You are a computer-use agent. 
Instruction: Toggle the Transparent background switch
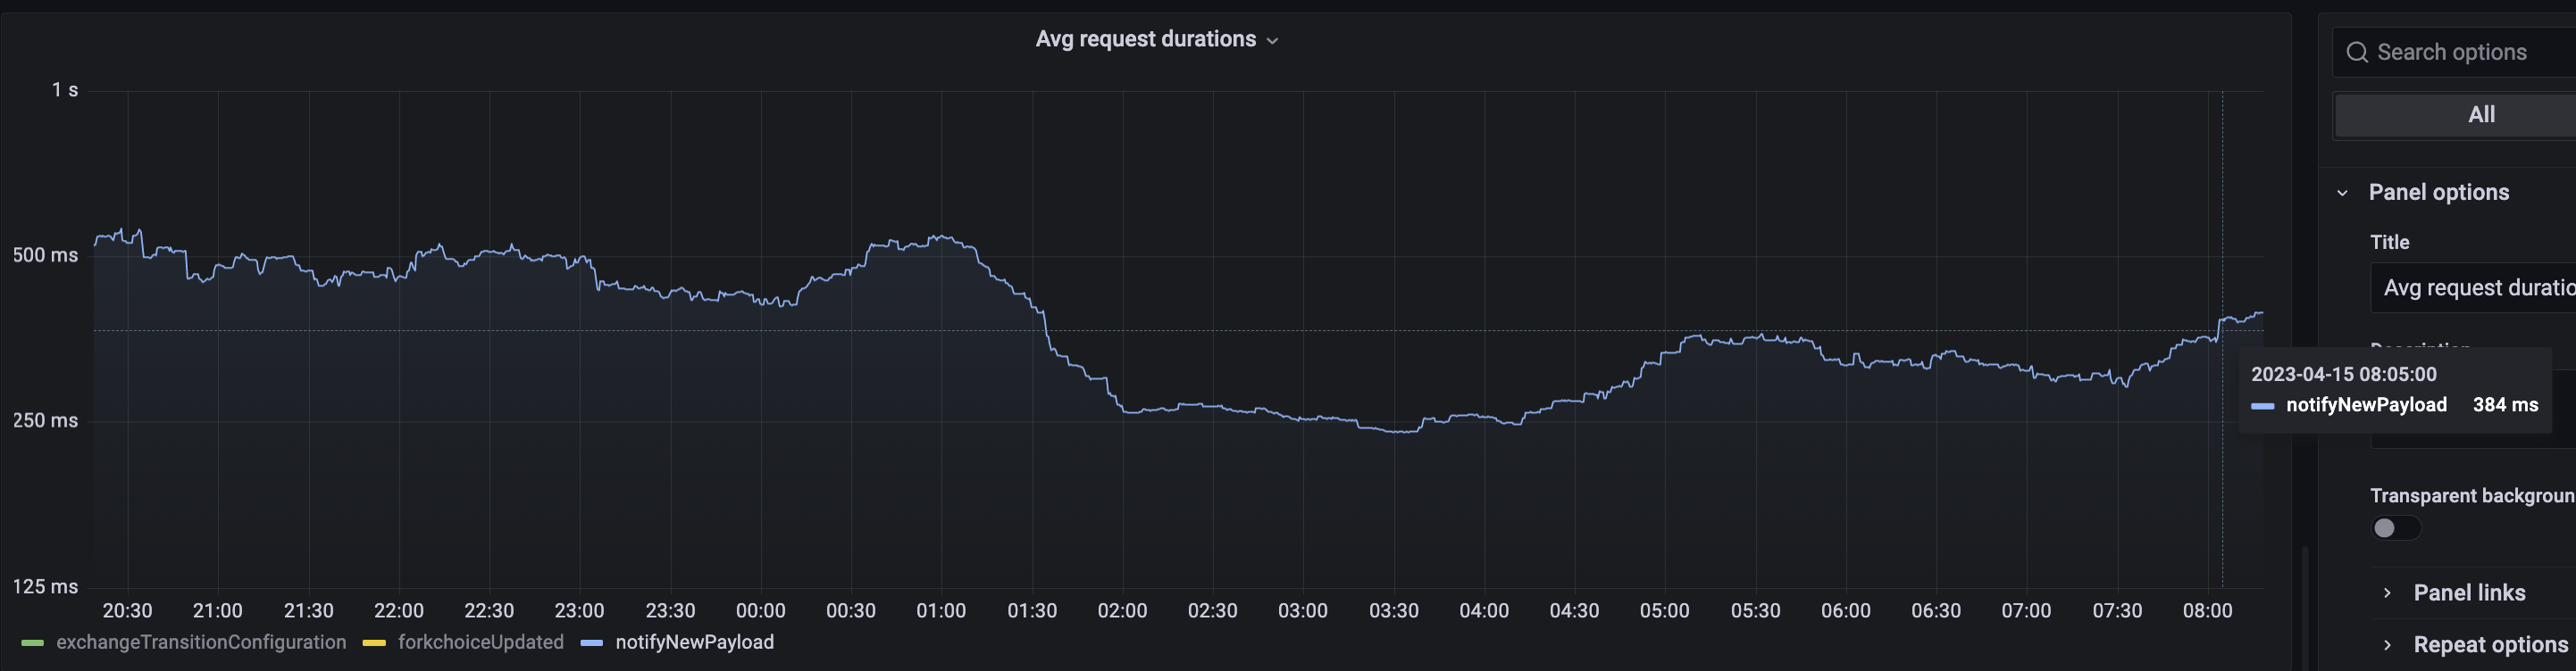[x=2396, y=528]
